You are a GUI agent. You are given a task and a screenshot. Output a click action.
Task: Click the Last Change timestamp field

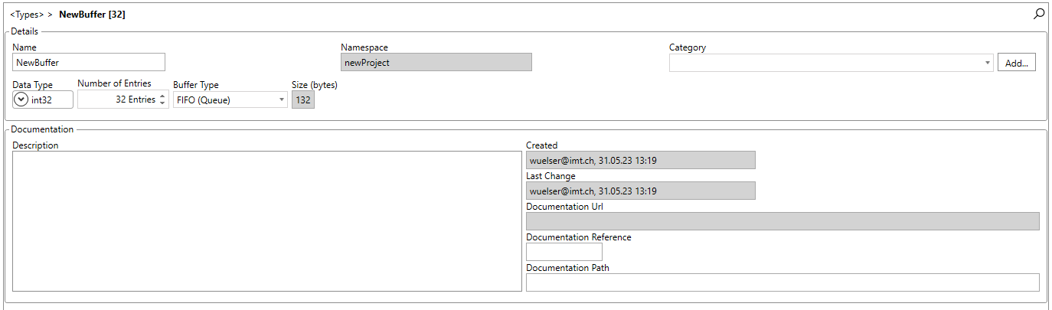pyautogui.click(x=641, y=191)
